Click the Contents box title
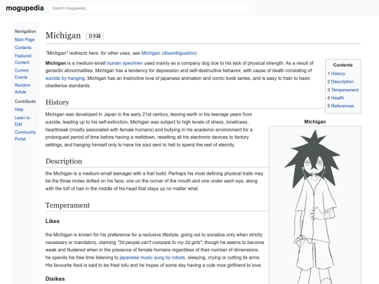Image resolution: width=379 pixels, height=284 pixels. pos(343,65)
